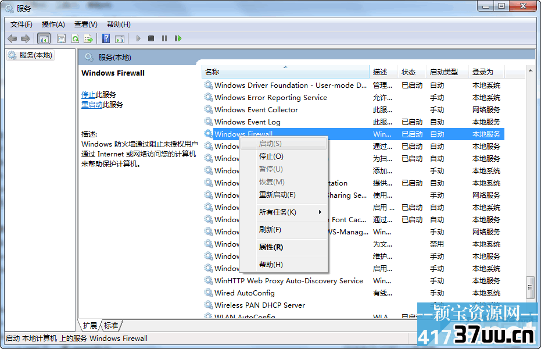Click the Export list toolbar icon
This screenshot has height=349, width=541.
click(x=88, y=38)
